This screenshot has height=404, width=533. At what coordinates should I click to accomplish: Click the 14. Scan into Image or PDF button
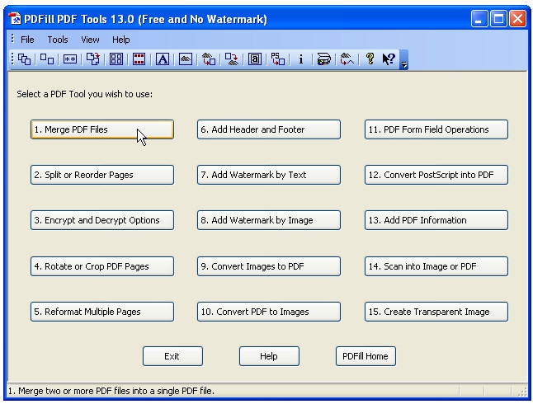(x=436, y=266)
